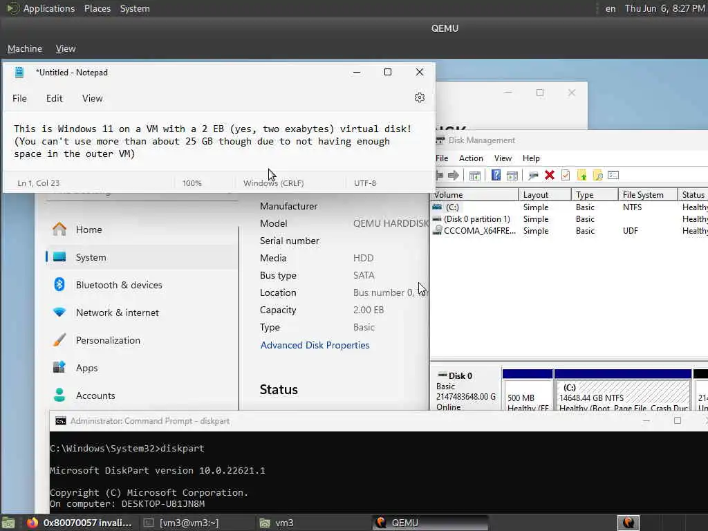
Task: Click the red X Delete icon in Disk Management
Action: pyautogui.click(x=550, y=175)
